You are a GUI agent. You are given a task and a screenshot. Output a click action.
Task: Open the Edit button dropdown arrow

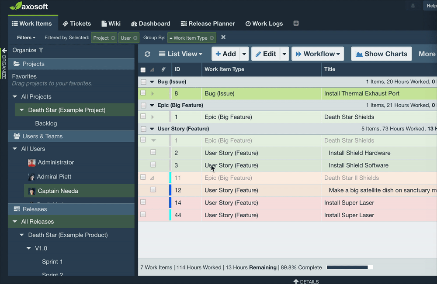coord(284,54)
